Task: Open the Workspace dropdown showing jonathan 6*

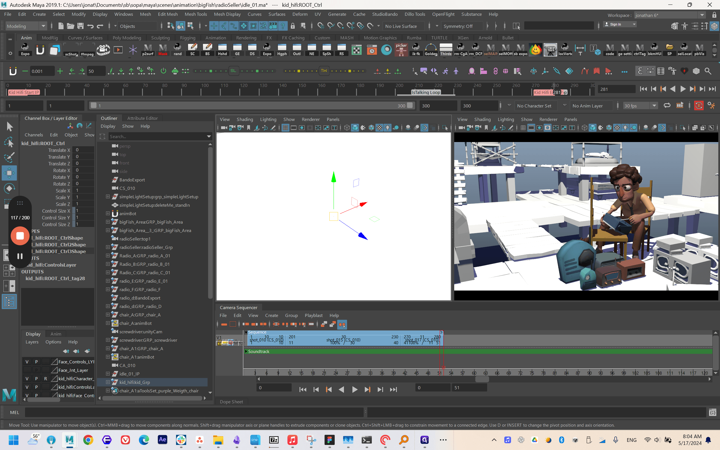Action: 669,15
